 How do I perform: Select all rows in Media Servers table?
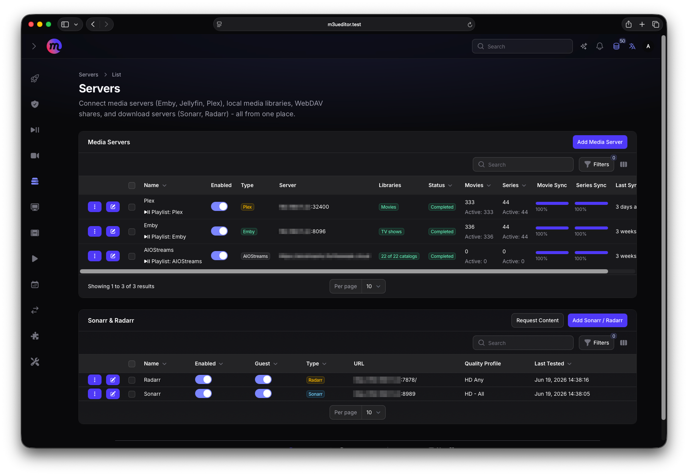pos(132,186)
